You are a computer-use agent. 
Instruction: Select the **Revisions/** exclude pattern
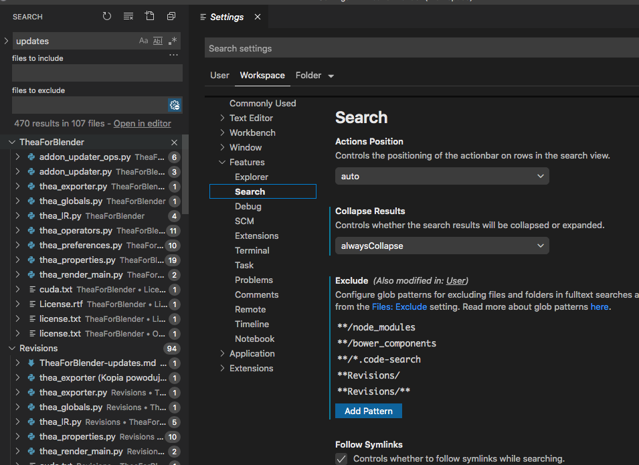pyautogui.click(x=374, y=391)
